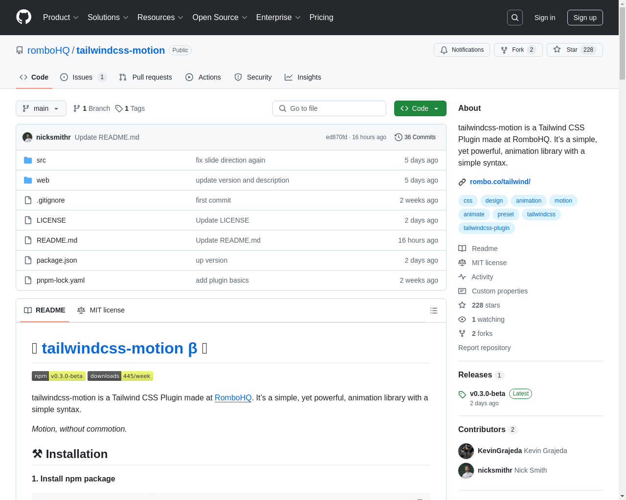Screen dimensions: 626x500
Task: Click the Report repository link
Action: click(x=484, y=348)
